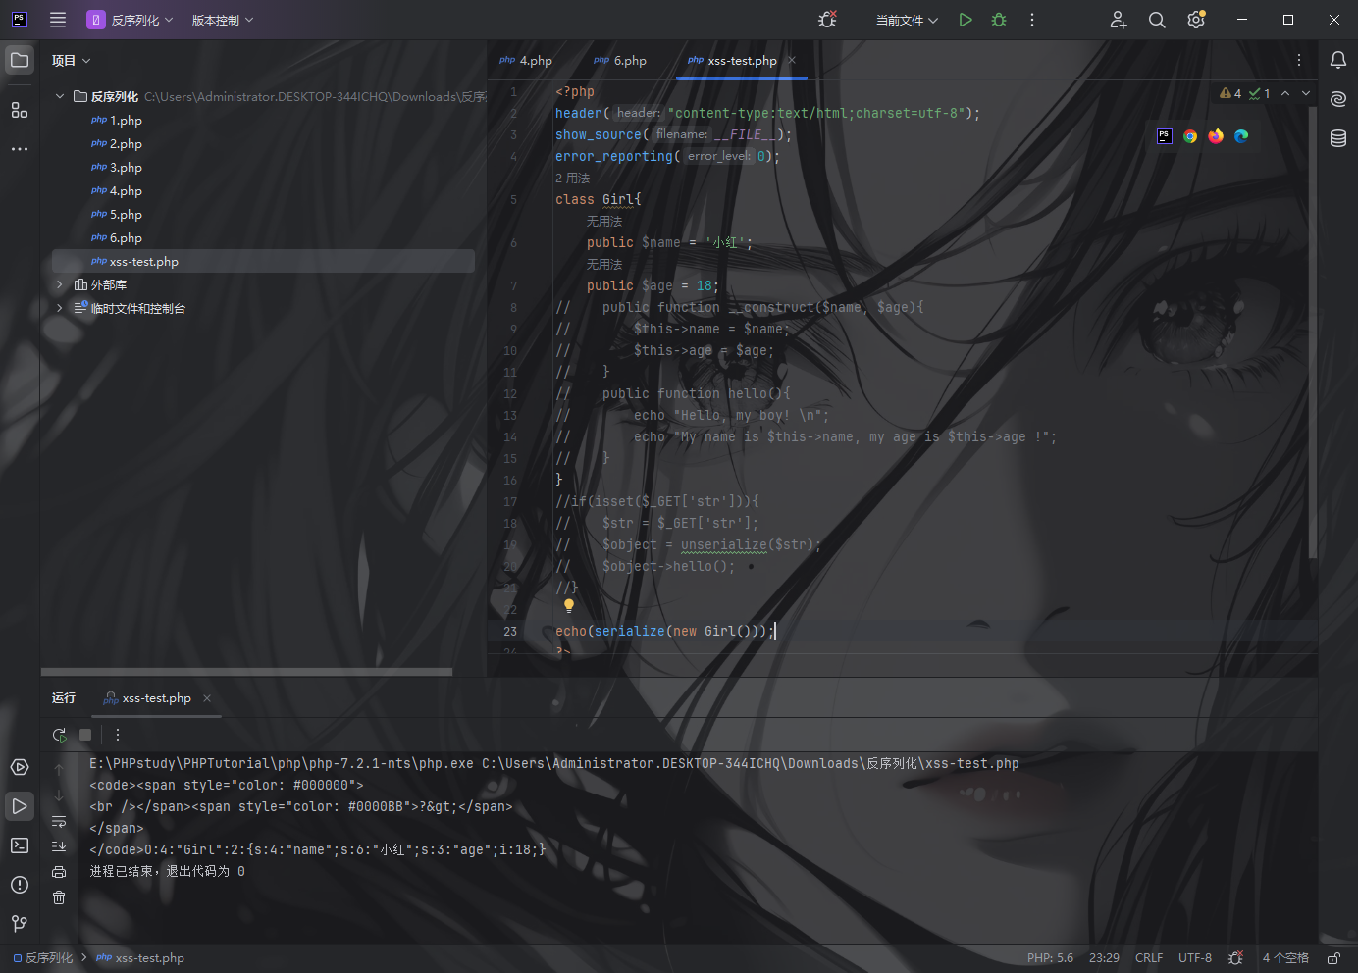1358x973 pixels.
Task: Stop the running process button
Action: tap(85, 735)
